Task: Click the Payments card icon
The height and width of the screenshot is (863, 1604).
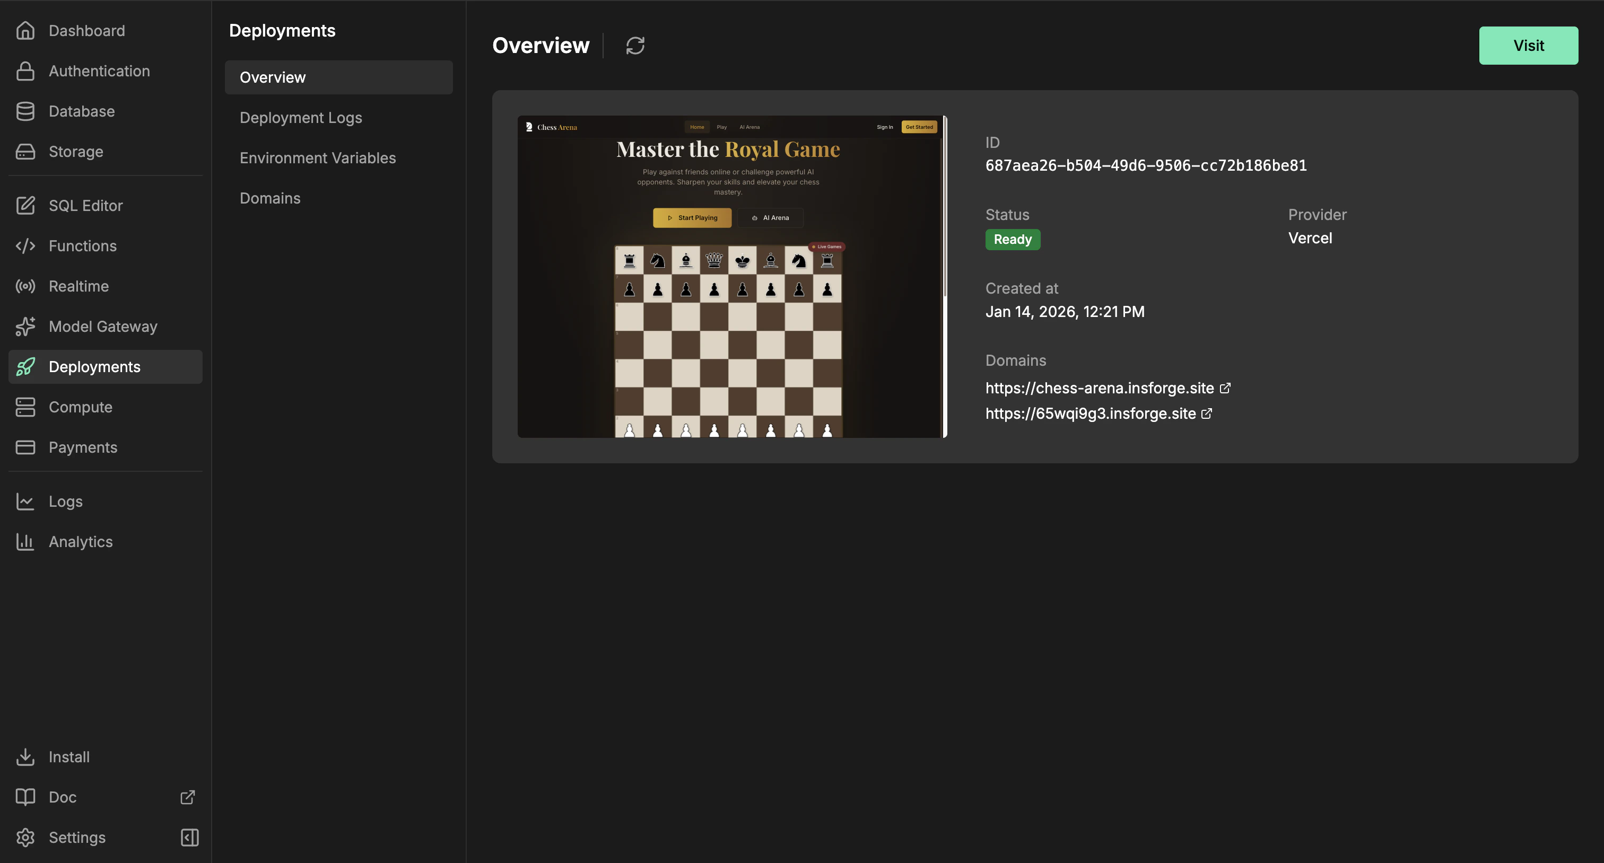Action: (25, 447)
